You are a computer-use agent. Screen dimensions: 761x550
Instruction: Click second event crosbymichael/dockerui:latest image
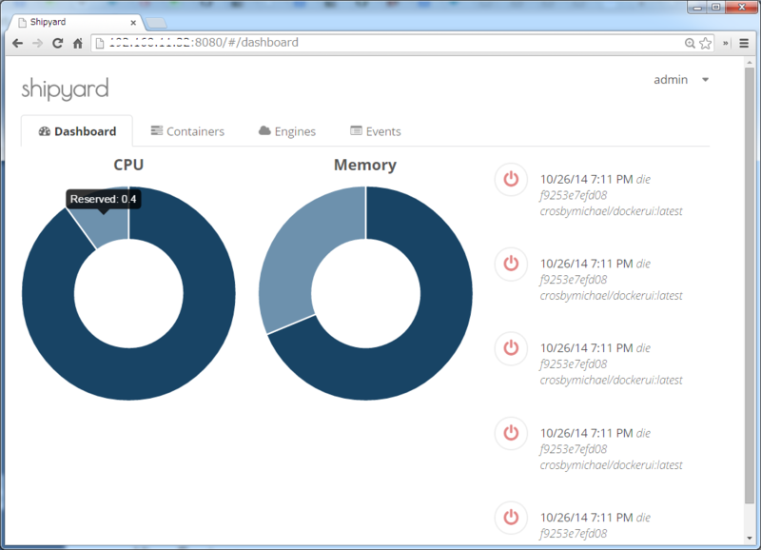pyautogui.click(x=611, y=296)
